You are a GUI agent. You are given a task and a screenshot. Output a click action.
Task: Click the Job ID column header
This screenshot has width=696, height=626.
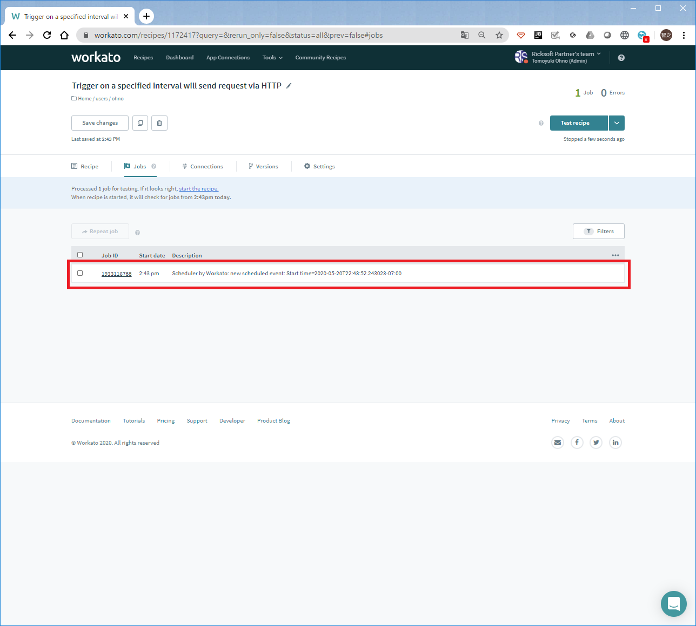(110, 256)
